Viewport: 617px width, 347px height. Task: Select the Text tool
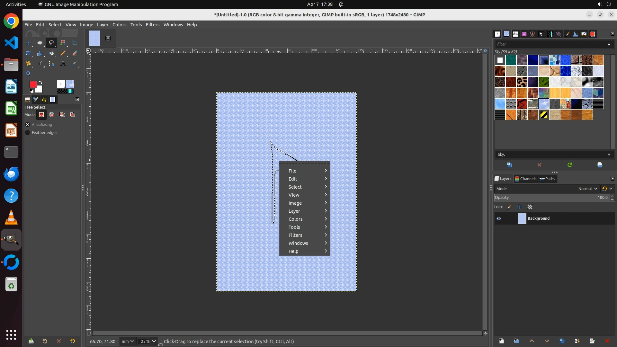[63, 64]
